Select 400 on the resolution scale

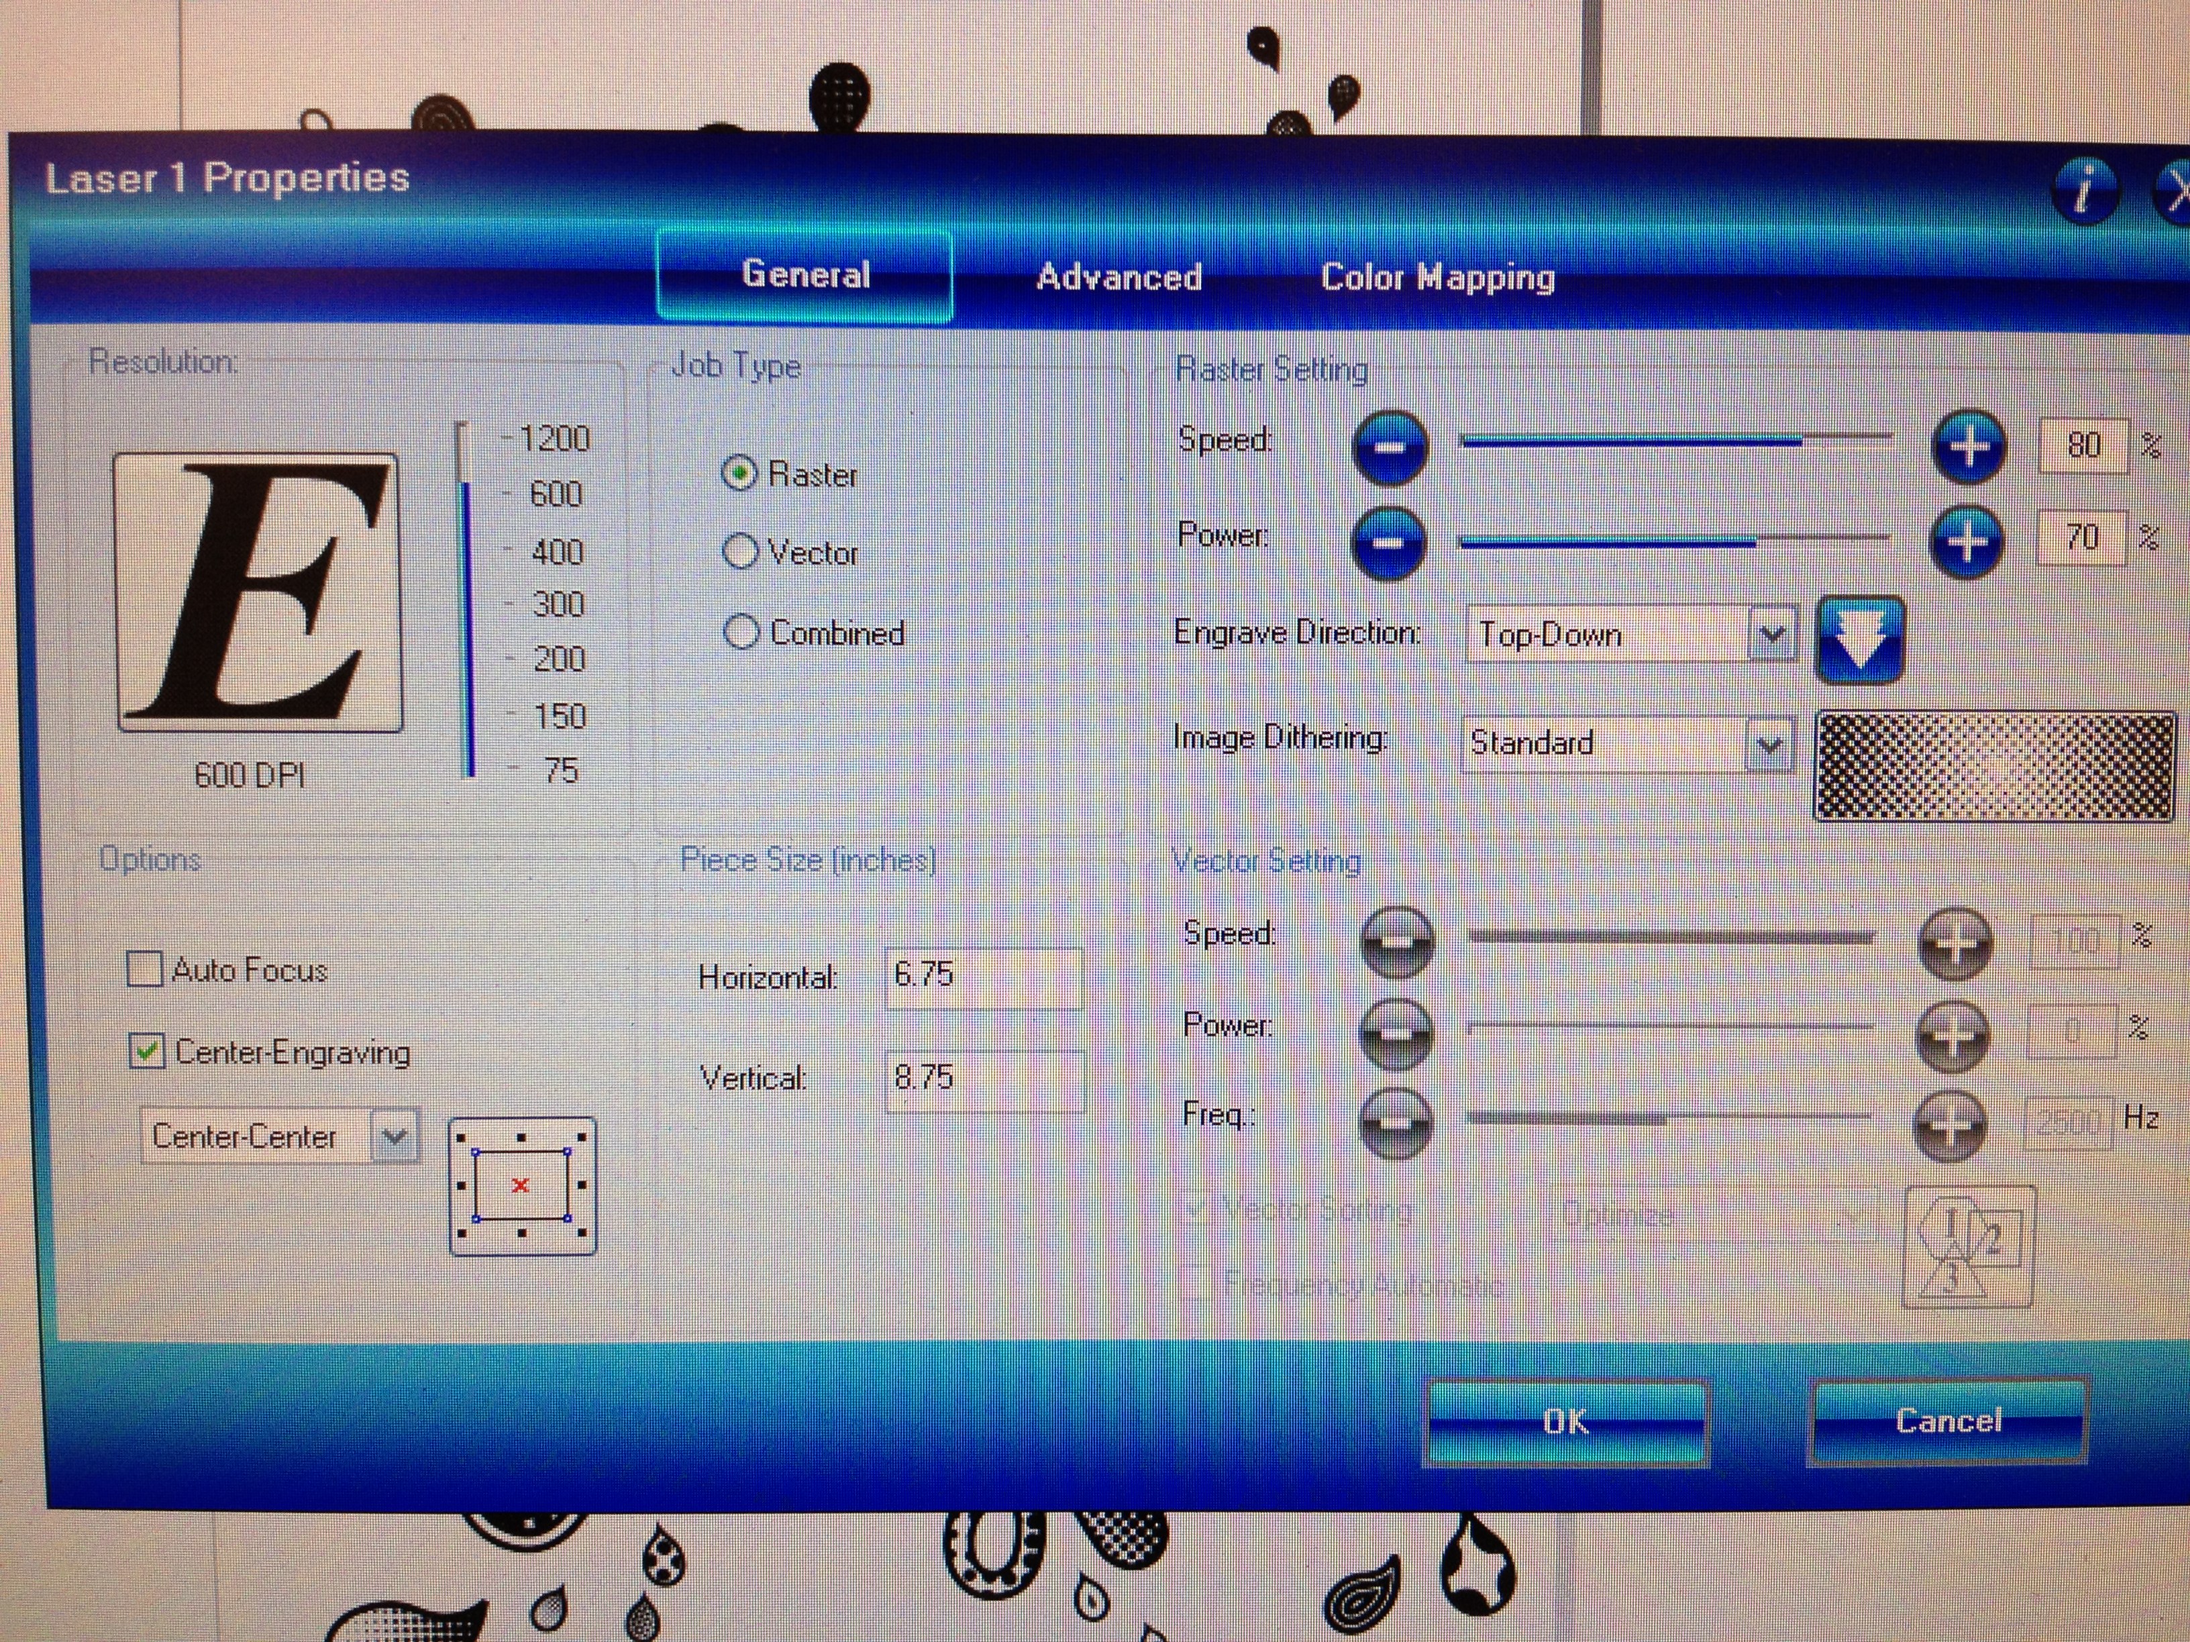[558, 551]
